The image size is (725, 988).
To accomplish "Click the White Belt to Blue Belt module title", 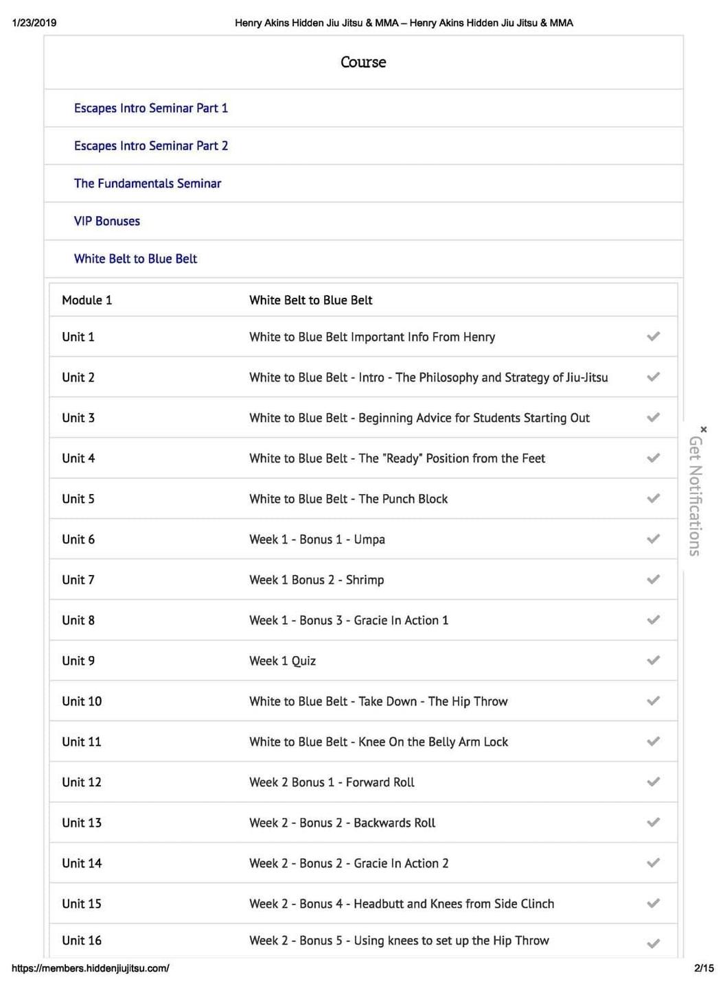I will (310, 300).
